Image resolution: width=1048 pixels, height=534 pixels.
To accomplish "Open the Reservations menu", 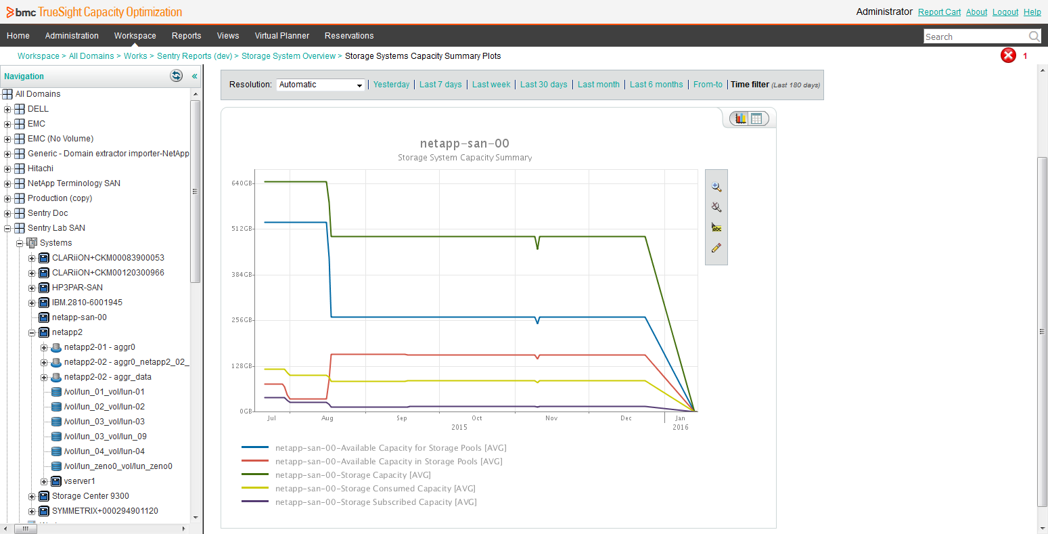I will click(349, 36).
